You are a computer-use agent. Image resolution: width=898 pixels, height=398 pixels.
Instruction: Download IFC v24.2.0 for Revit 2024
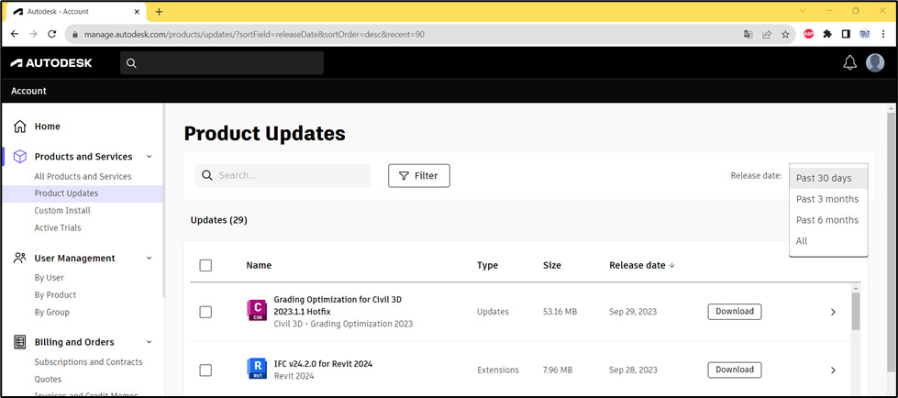[x=735, y=370]
